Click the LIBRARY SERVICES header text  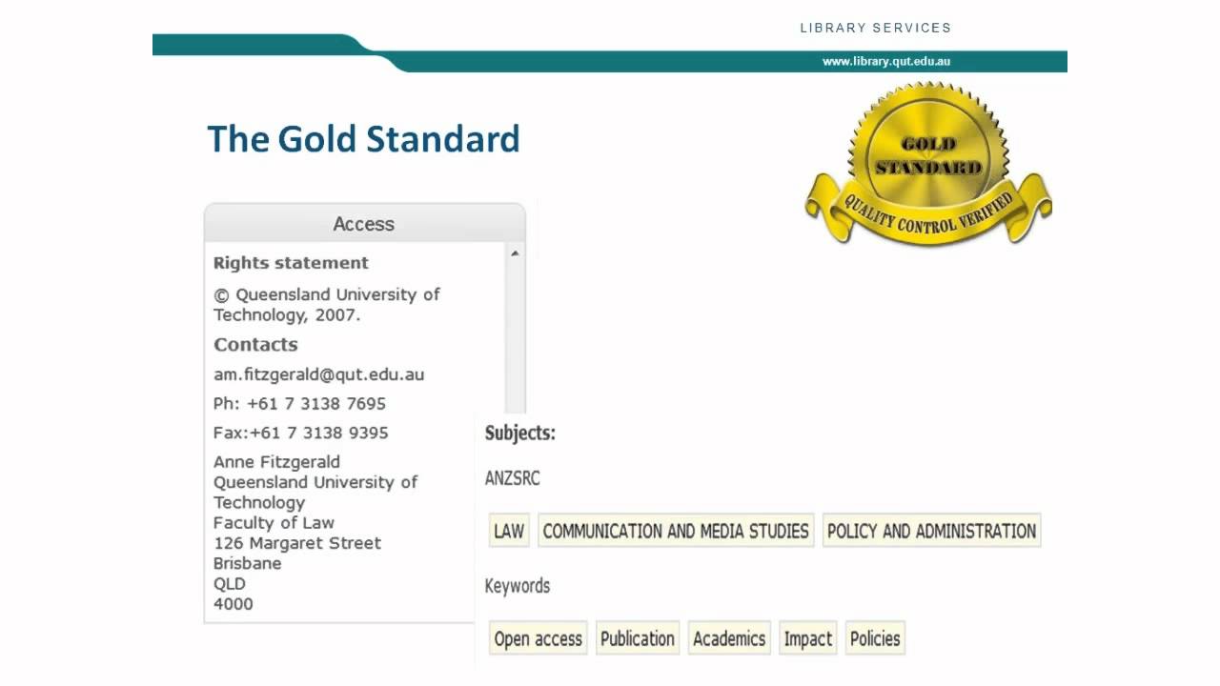coord(876,28)
